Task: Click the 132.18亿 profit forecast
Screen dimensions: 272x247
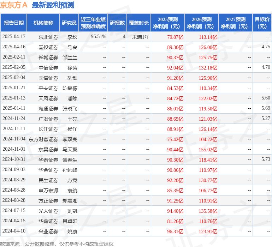Action: click(x=208, y=68)
